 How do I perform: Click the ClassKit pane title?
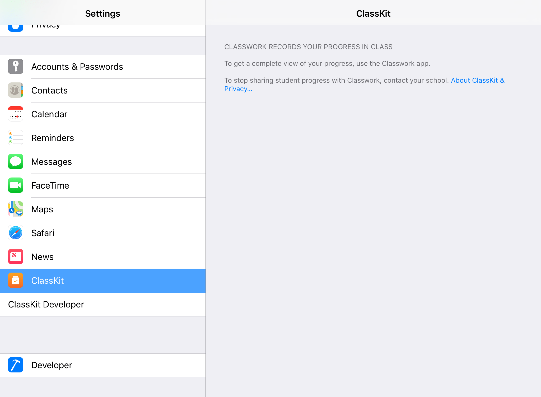click(x=373, y=13)
